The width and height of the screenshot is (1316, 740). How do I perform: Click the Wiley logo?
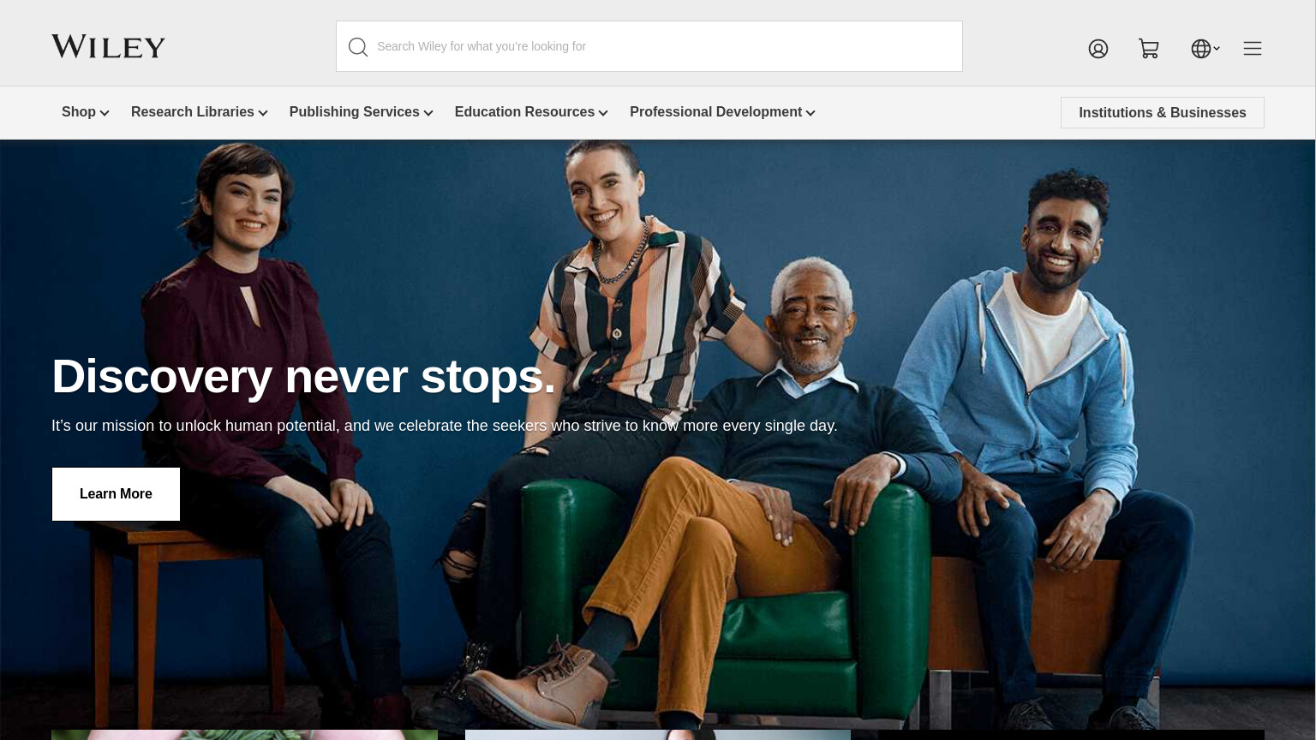(108, 46)
